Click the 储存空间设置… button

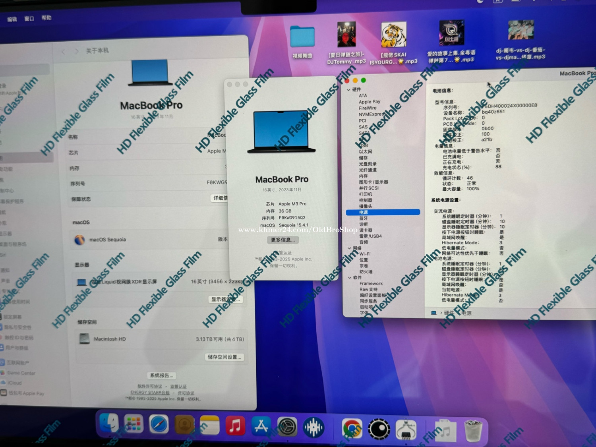click(224, 357)
